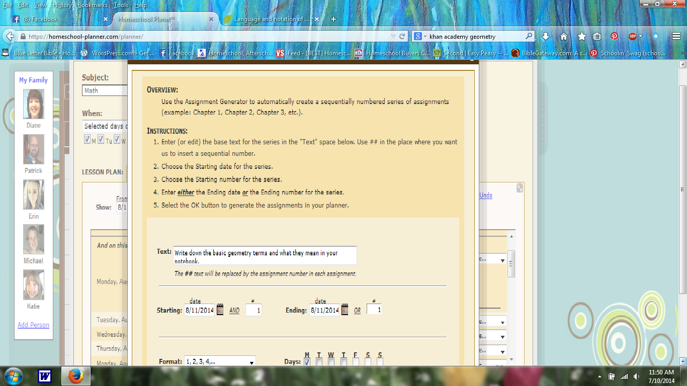The image size is (687, 386).
Task: Open the When dropdown showing Selected days
Action: click(x=105, y=126)
